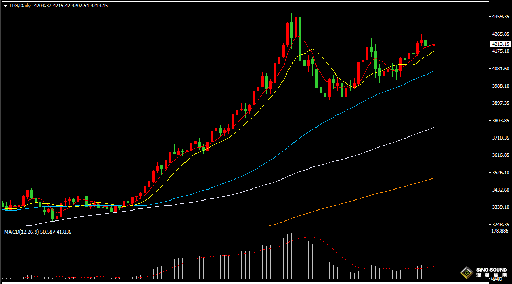Image resolution: width=512 pixels, height=284 pixels.
Task: Click the last MACD histogram bar on right
Action: tap(434, 271)
